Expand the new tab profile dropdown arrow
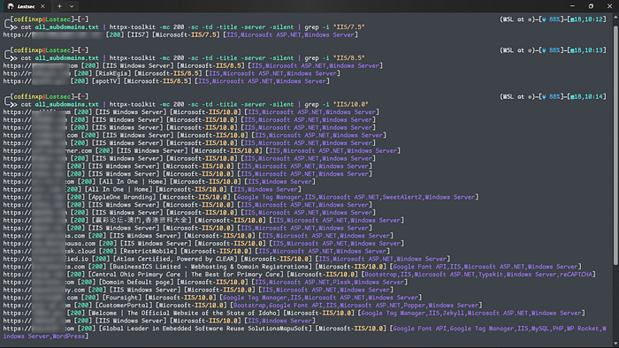This screenshot has height=348, width=619. [x=72, y=6]
